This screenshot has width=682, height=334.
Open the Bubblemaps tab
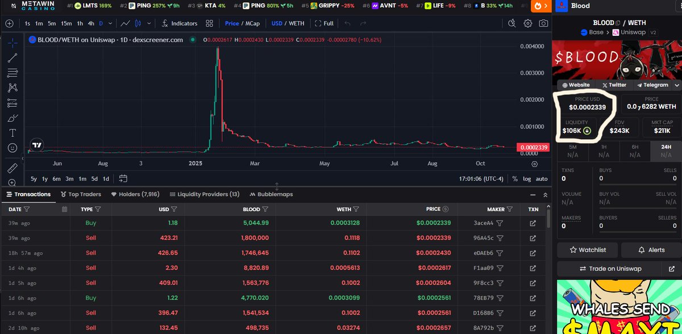pos(271,194)
